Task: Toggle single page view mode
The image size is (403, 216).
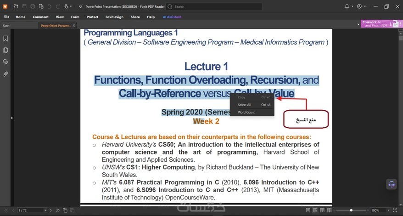Action: [308, 210]
